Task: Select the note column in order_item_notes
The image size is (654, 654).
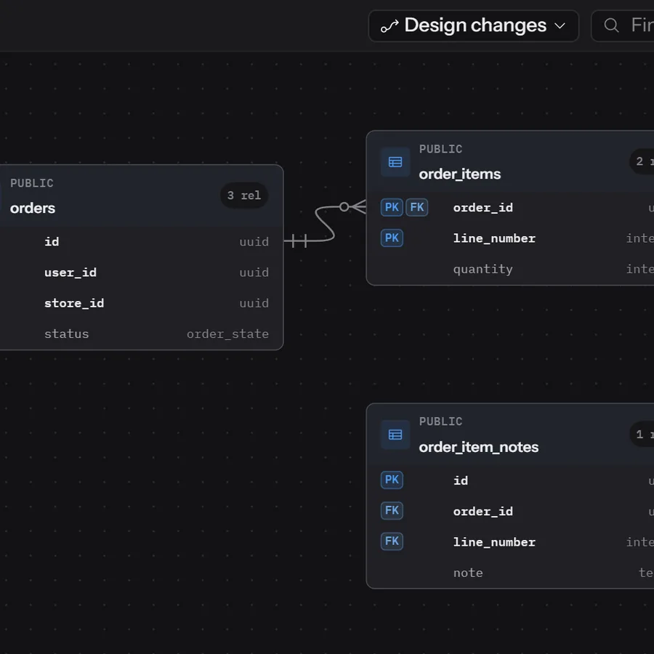Action: 468,573
